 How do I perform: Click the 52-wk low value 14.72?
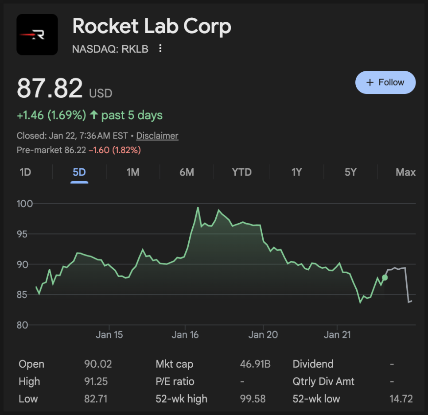click(401, 399)
